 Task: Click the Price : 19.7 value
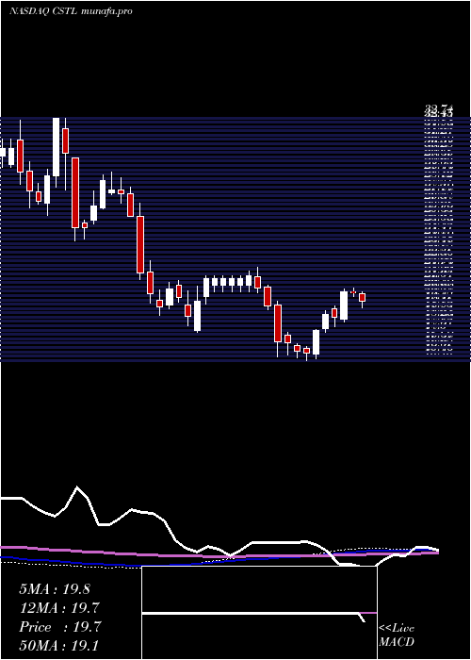[x=59, y=627]
